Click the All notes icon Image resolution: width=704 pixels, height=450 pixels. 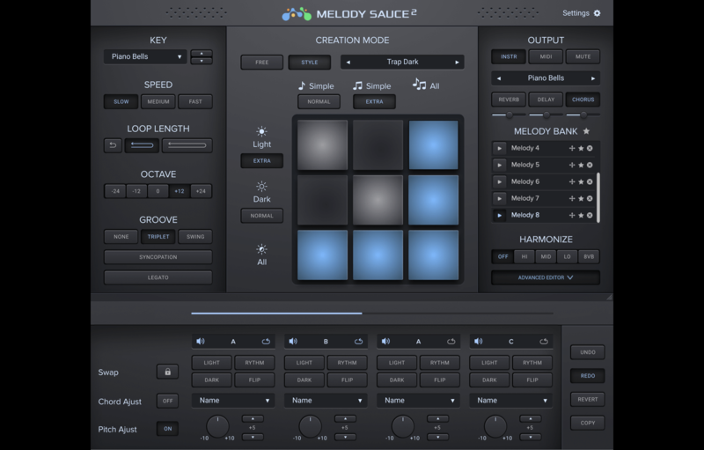pyautogui.click(x=420, y=84)
